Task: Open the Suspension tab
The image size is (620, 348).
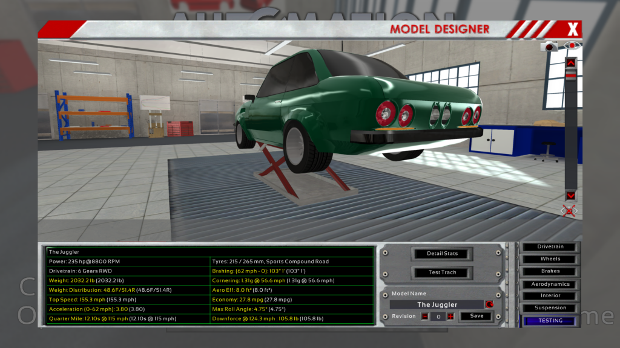Action: (550, 308)
